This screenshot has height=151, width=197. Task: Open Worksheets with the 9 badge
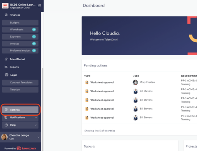point(20,30)
